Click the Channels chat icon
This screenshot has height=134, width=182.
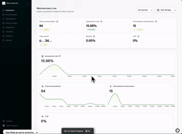click(3, 32)
